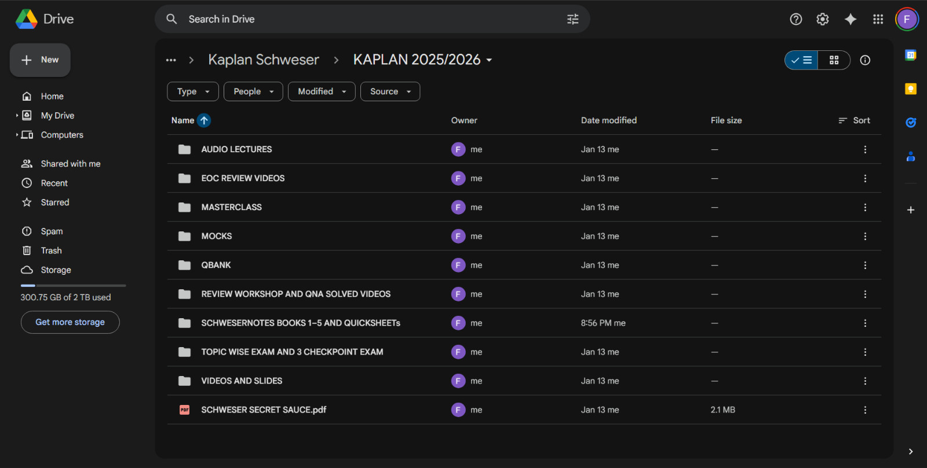Open Storage usage page
Image resolution: width=927 pixels, height=468 pixels.
56,270
